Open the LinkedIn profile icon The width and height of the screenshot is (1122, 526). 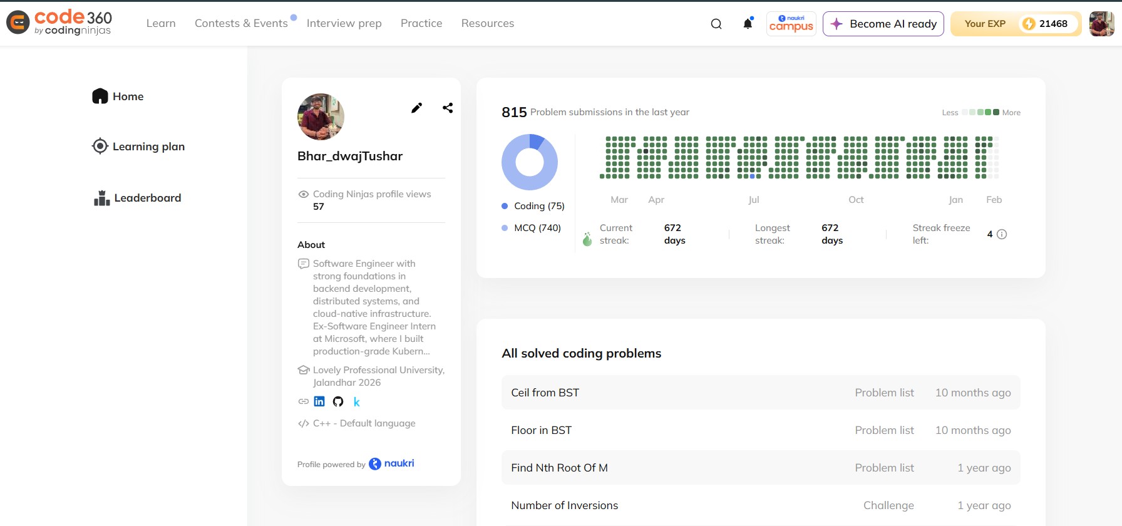coord(319,401)
